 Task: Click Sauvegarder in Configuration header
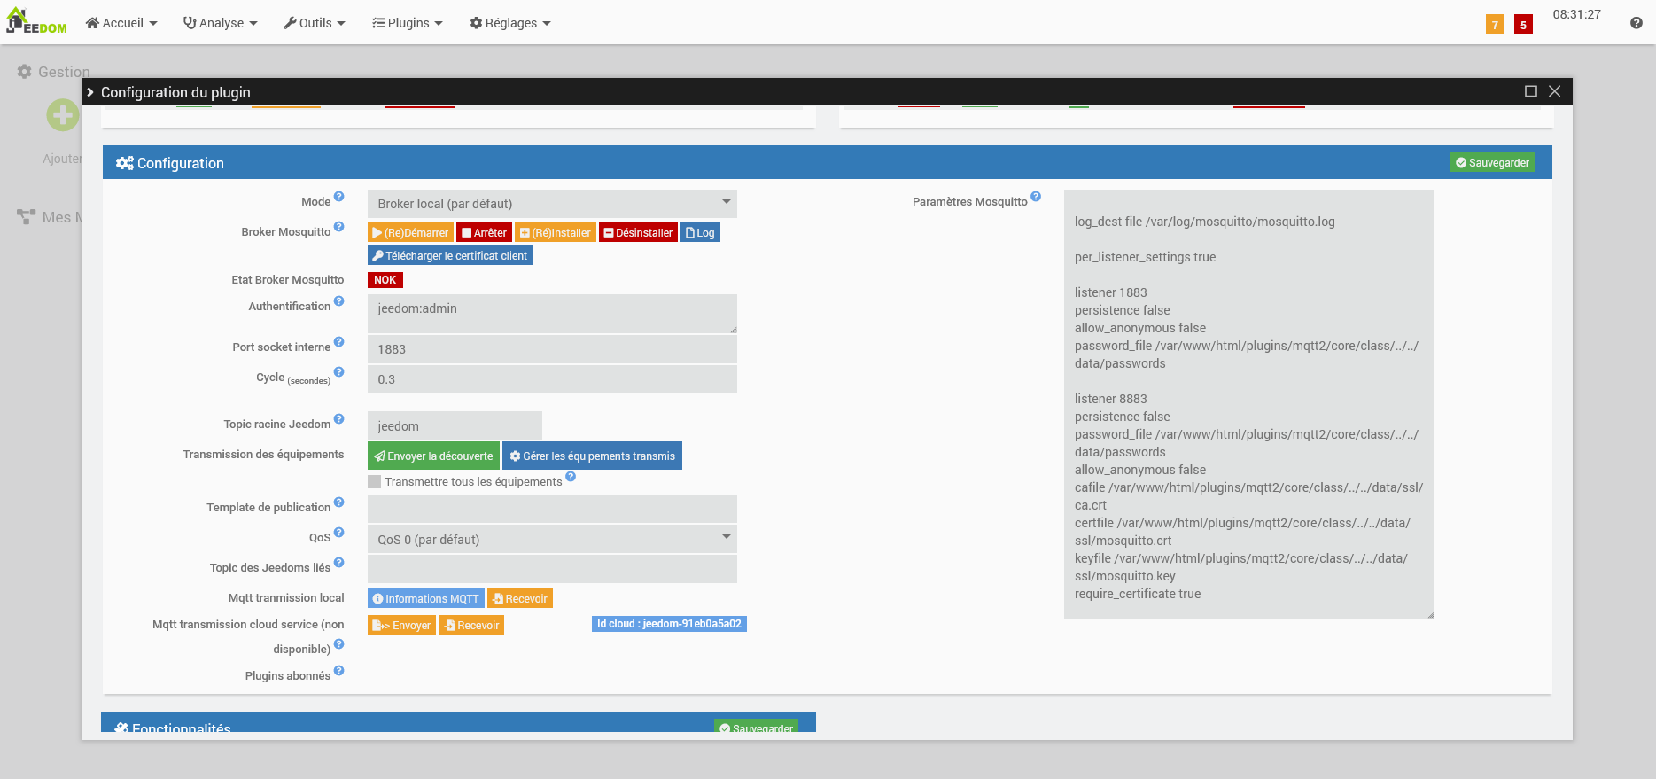[1492, 163]
